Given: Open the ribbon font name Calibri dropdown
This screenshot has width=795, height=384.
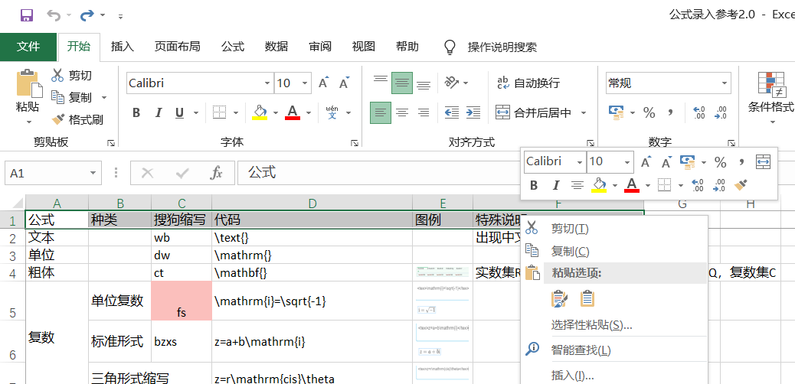Looking at the screenshot, I should tap(268, 83).
